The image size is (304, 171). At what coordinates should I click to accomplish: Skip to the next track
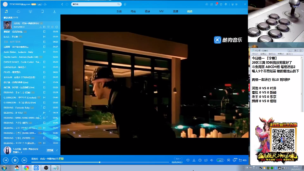(x=24, y=160)
